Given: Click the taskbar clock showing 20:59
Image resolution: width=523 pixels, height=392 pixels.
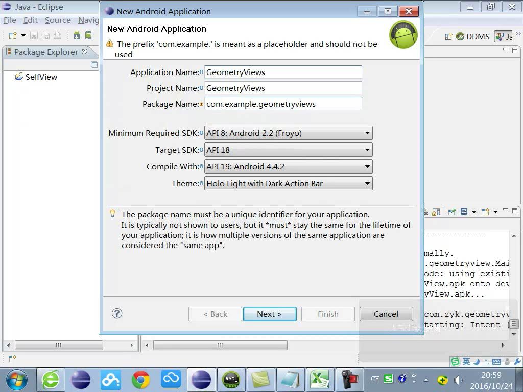Looking at the screenshot, I should [x=491, y=375].
